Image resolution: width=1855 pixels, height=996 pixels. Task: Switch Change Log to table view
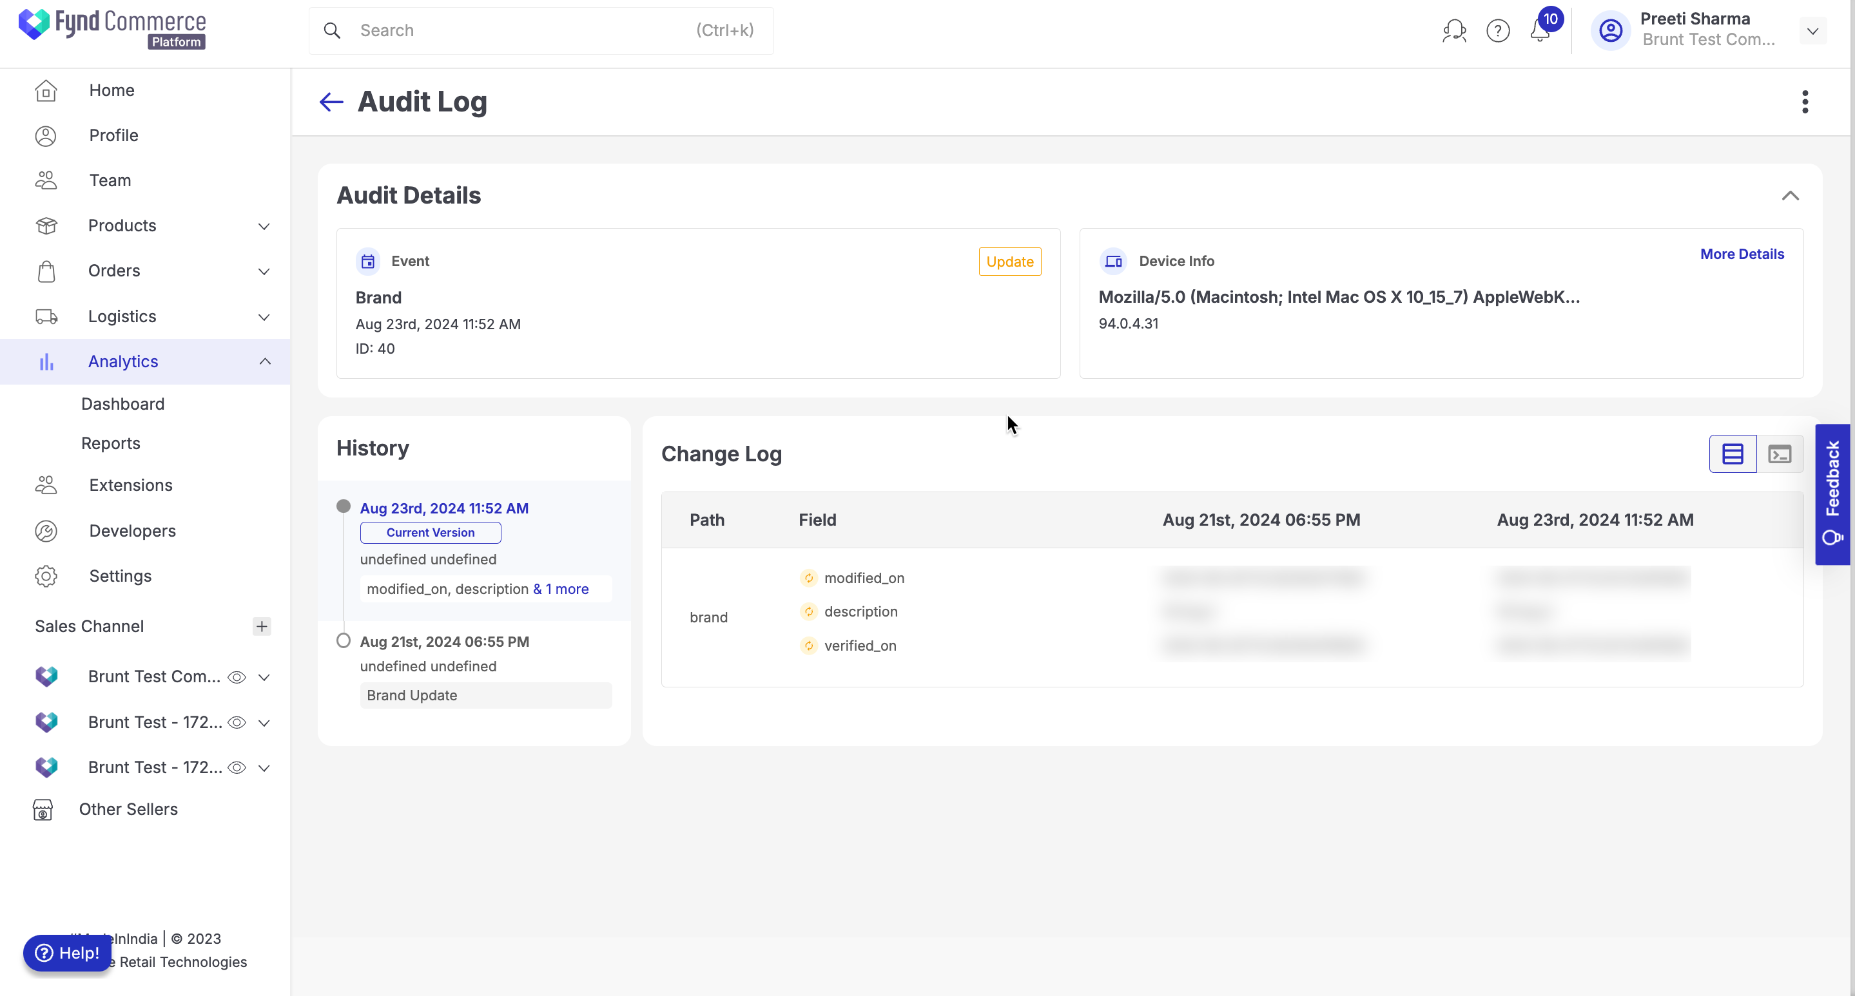pos(1733,454)
